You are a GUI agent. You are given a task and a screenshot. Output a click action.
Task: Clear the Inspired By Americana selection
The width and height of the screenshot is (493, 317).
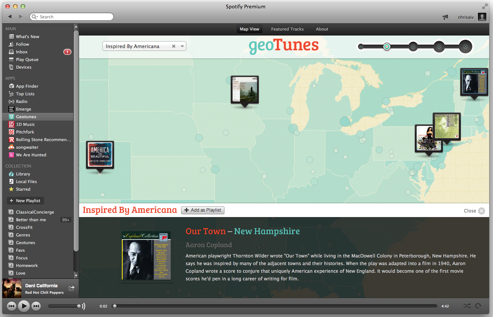pyautogui.click(x=174, y=46)
